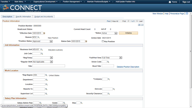
Task: Check the Key Position checkbox
Action: point(103,41)
